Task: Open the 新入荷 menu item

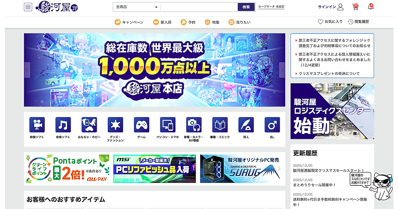Action: point(162,22)
